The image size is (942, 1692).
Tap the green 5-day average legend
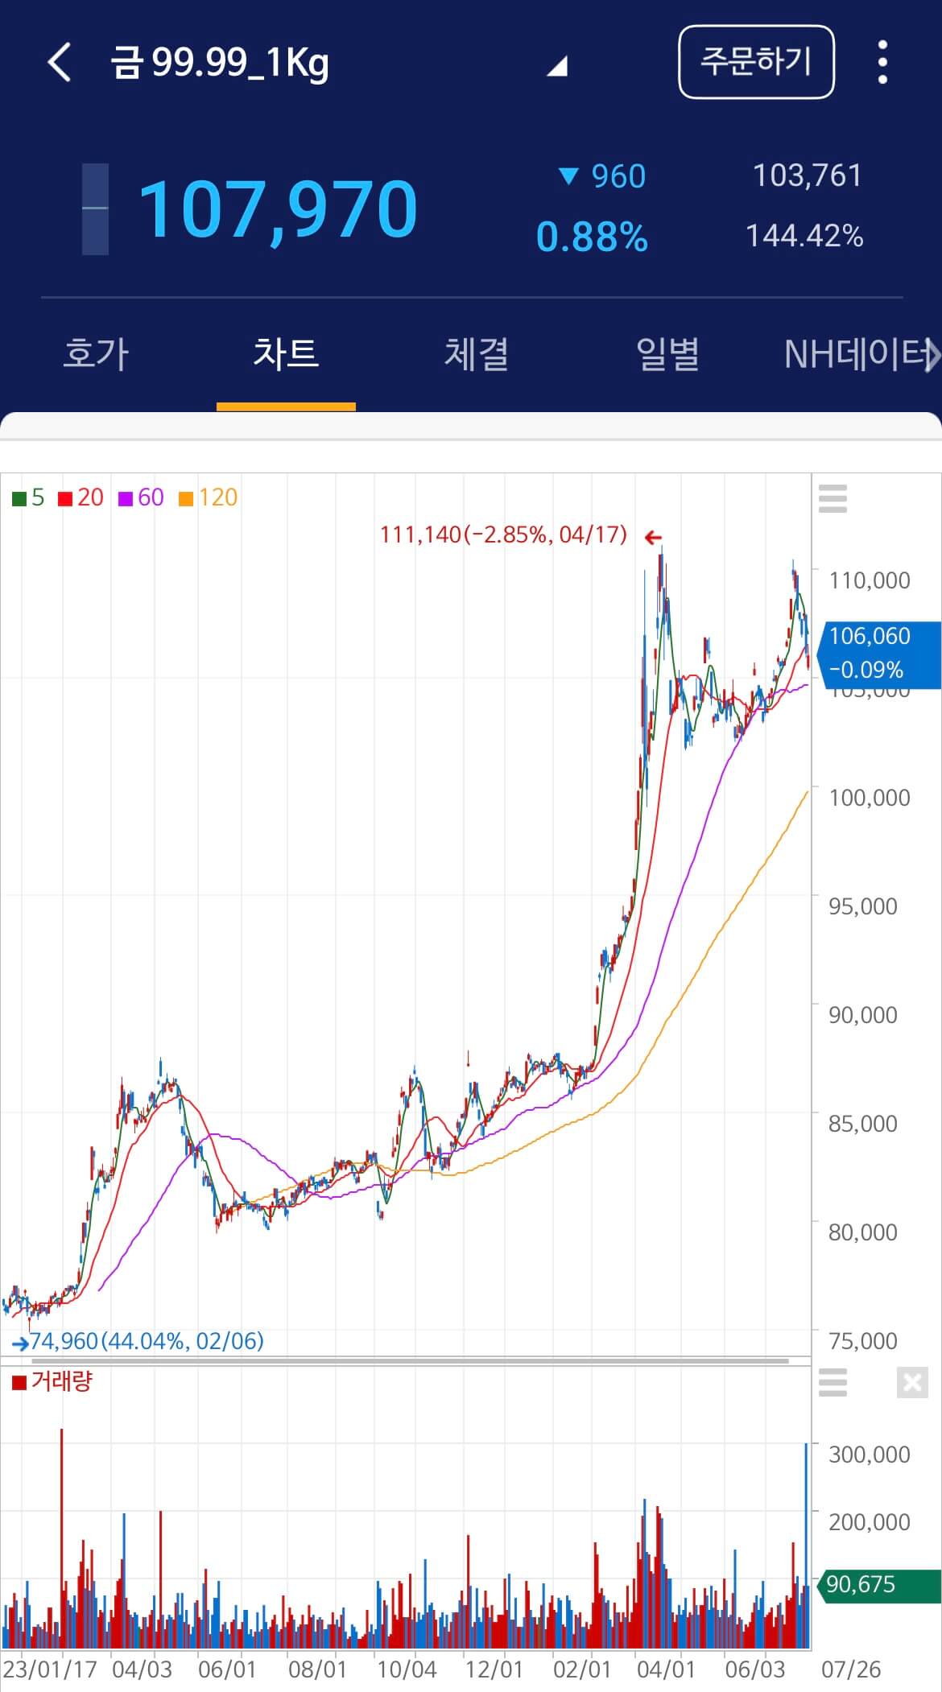coord(28,497)
